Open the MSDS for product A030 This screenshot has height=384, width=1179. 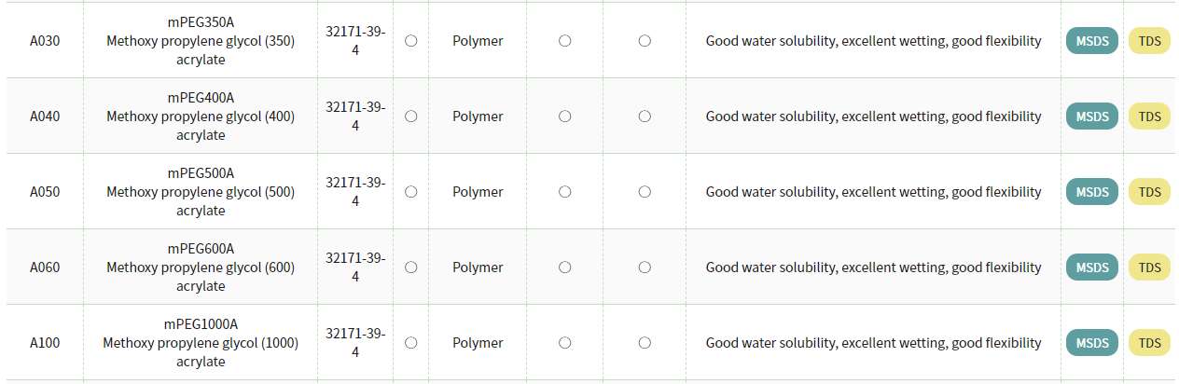click(1091, 41)
